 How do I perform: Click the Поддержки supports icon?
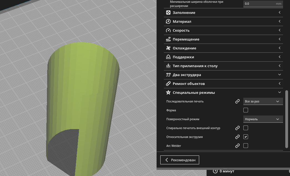(x=168, y=57)
